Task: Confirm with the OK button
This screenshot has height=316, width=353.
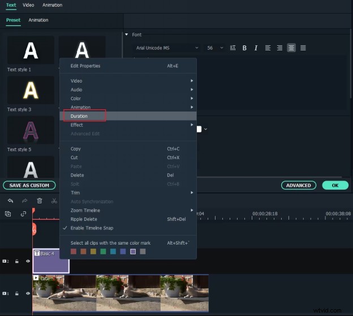Action: (x=335, y=185)
